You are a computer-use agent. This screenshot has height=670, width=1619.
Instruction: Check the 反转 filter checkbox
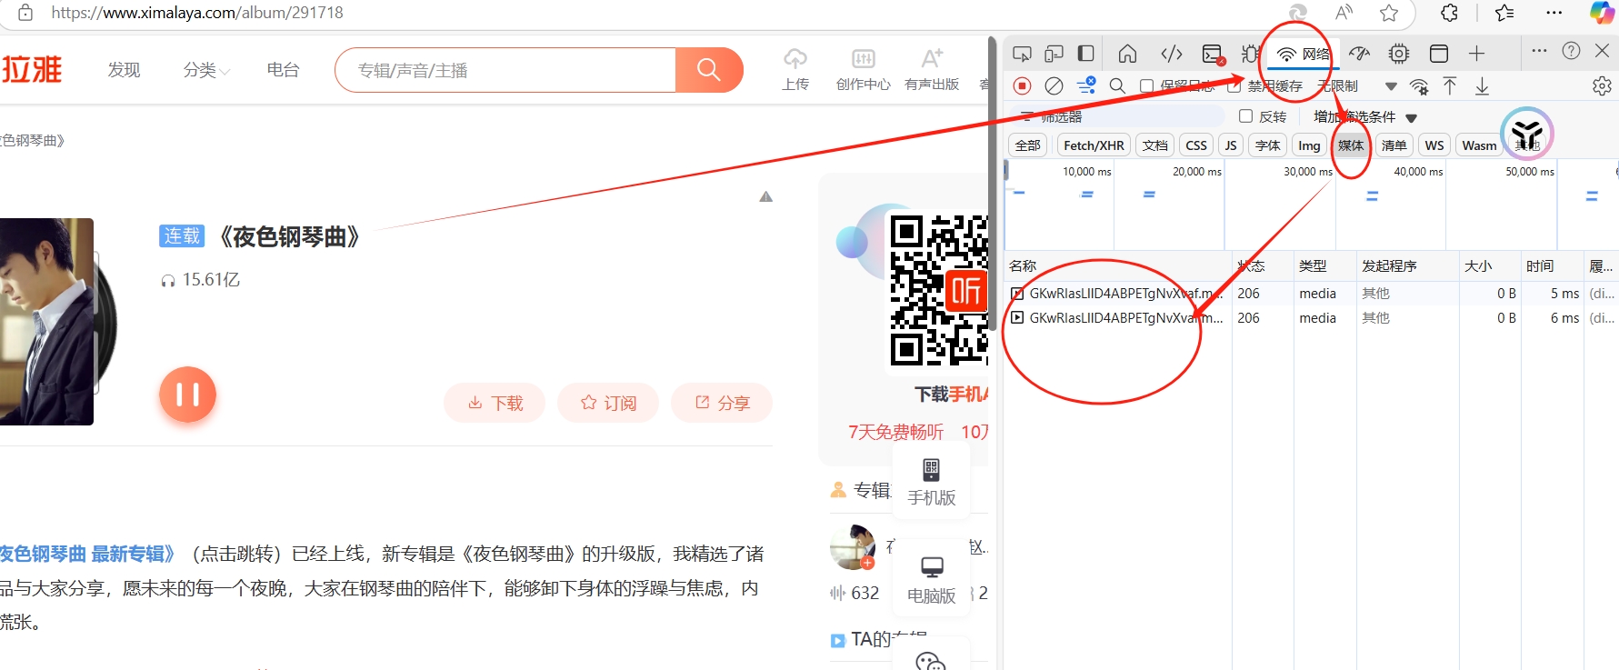[1246, 116]
